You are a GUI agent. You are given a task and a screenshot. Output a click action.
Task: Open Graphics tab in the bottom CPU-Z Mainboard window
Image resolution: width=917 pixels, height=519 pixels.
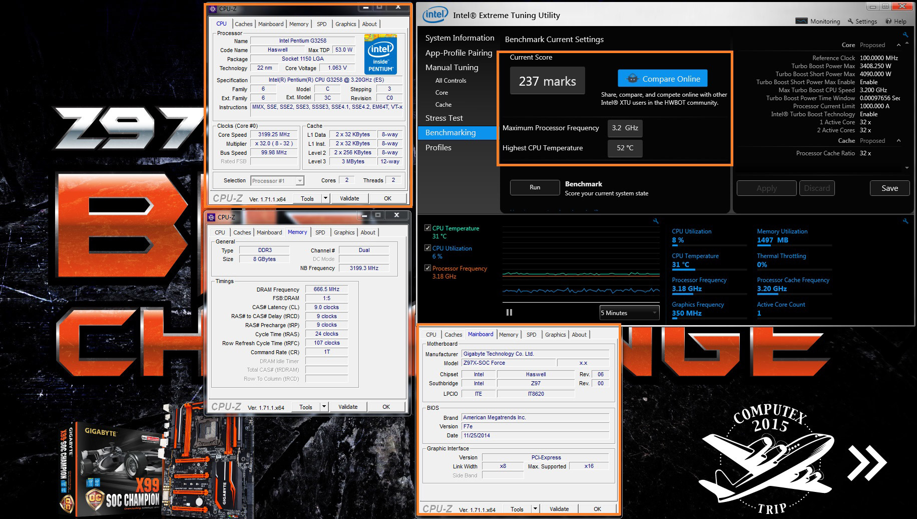pos(556,335)
